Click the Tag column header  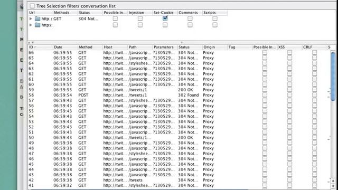pos(240,47)
